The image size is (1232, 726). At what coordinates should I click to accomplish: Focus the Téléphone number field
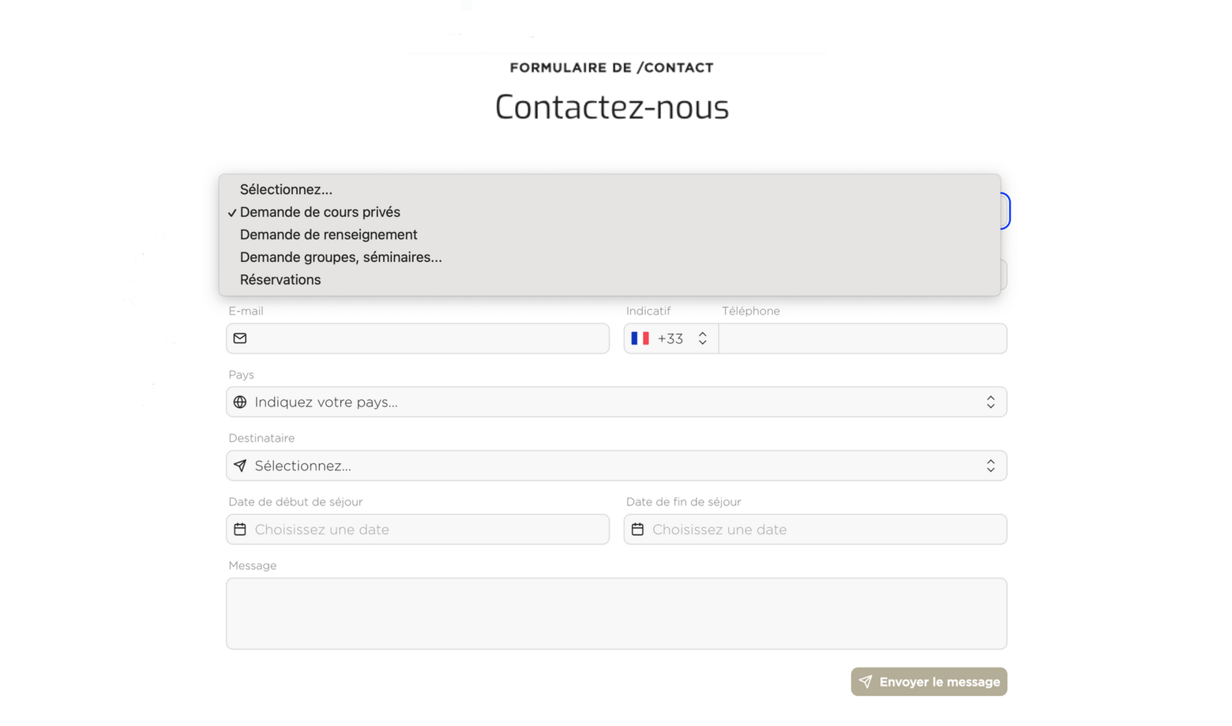pos(862,339)
